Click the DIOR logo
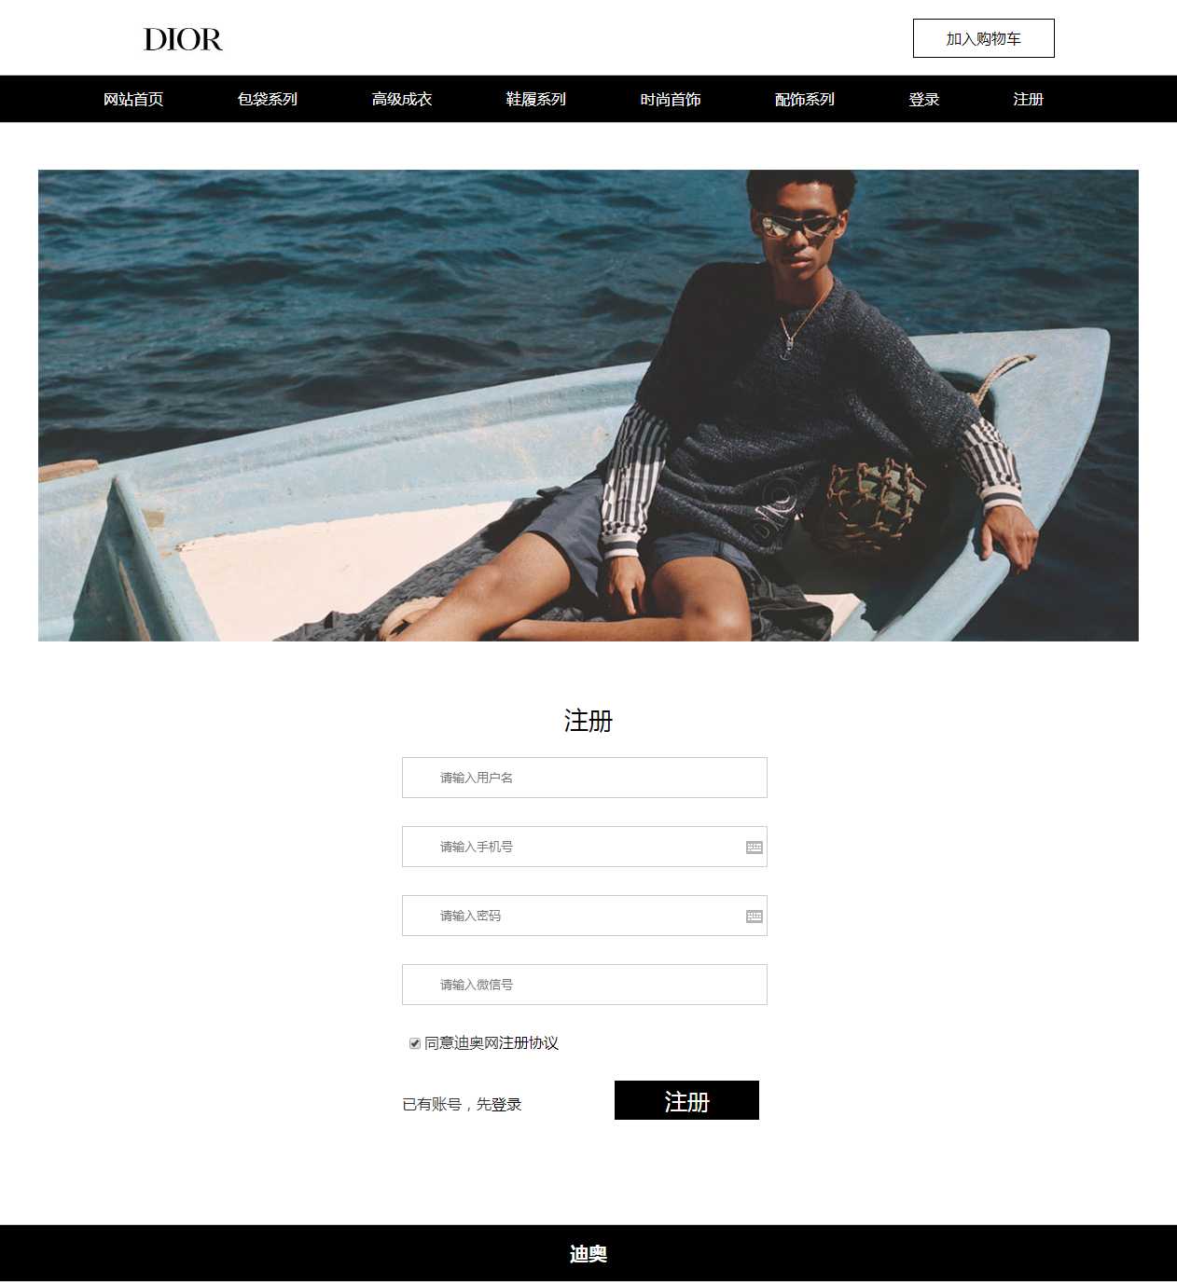 point(183,39)
